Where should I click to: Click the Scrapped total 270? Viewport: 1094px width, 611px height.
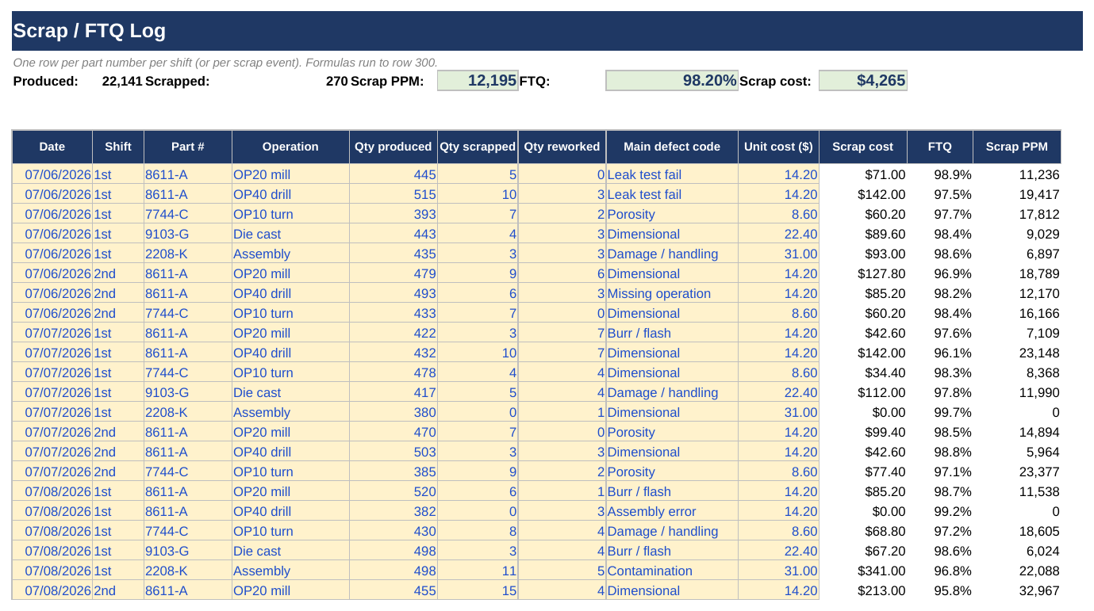[x=337, y=81]
